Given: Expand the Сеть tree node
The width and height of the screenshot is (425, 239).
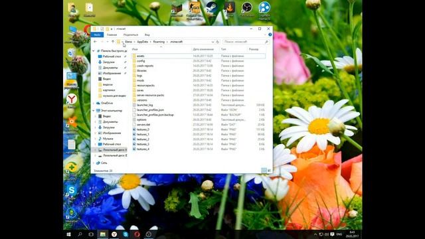Looking at the screenshot, I should [x=94, y=163].
